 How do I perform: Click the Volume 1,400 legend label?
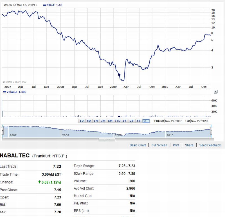16,92
